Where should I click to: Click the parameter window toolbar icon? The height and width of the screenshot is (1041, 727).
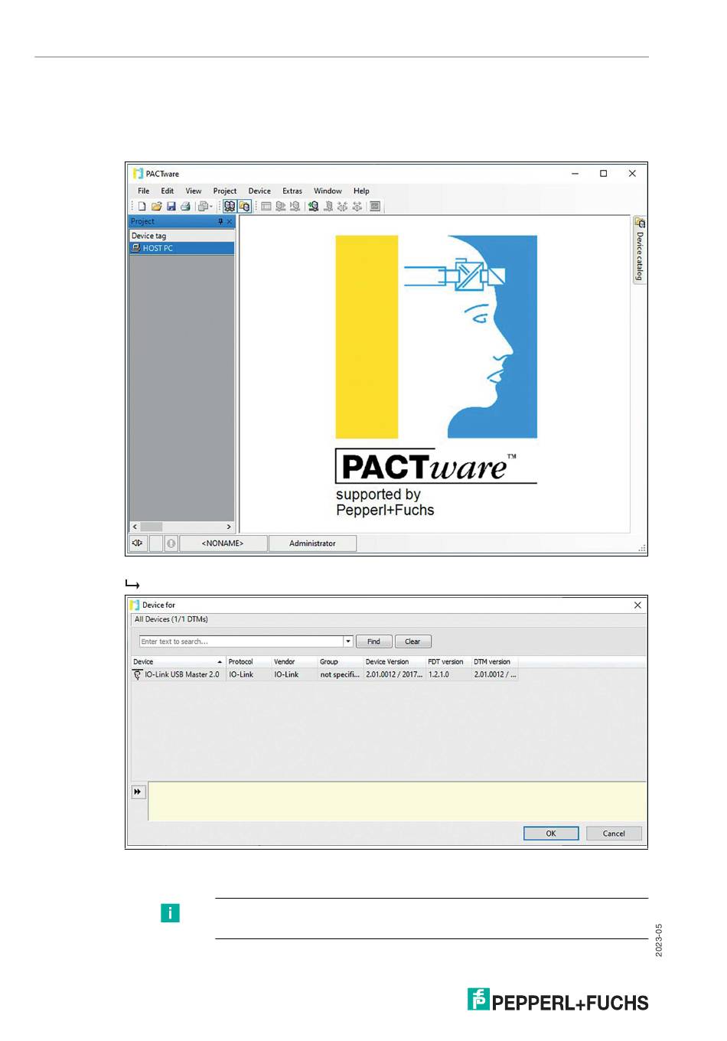[266, 207]
